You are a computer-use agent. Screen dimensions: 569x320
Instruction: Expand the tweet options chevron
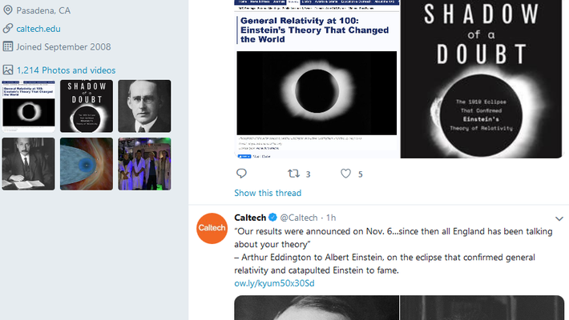pos(559,218)
